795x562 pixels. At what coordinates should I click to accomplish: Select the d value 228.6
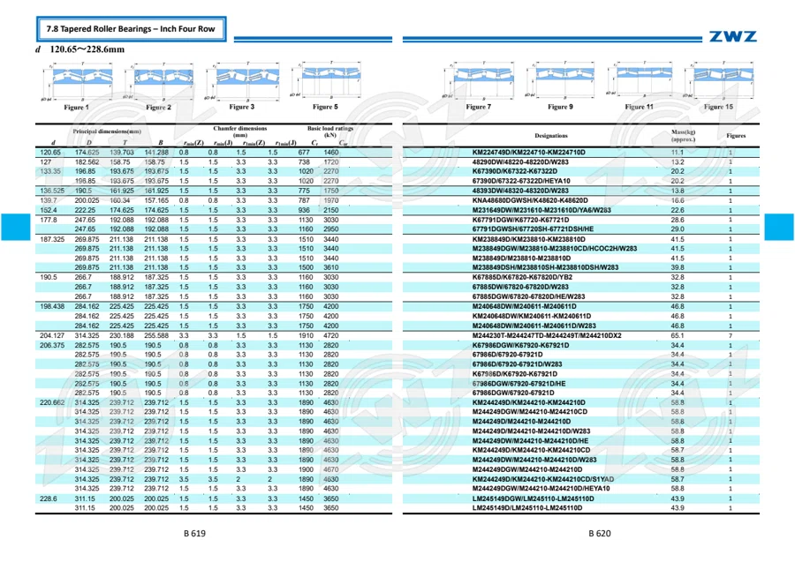49,498
